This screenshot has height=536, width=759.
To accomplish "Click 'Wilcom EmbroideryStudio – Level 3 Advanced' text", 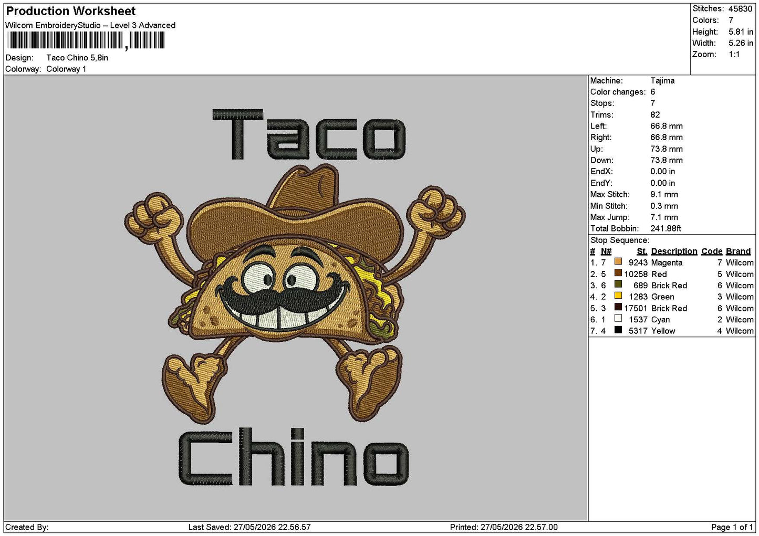I will tap(90, 25).
